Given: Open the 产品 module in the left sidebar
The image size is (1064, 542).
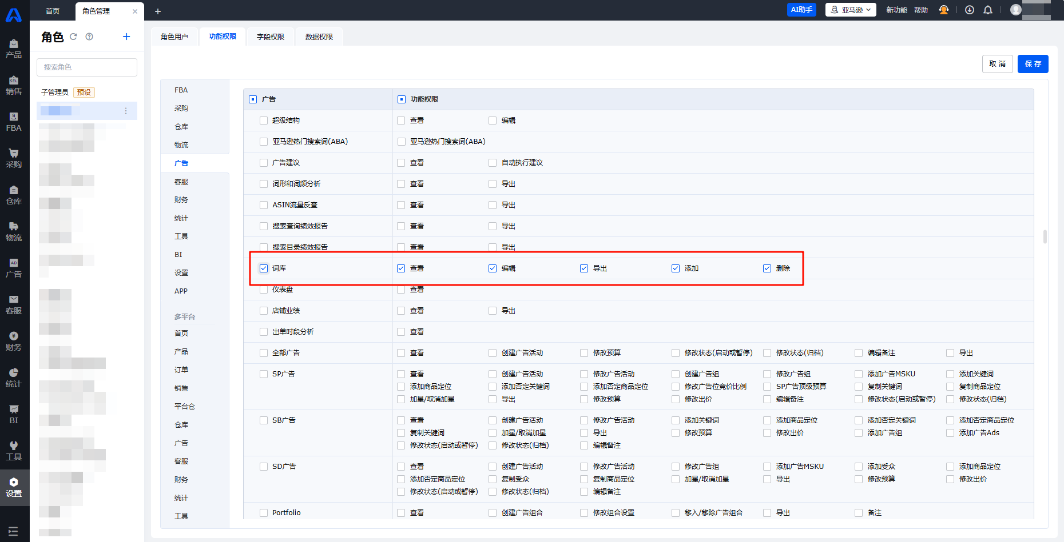Looking at the screenshot, I should pos(14,49).
